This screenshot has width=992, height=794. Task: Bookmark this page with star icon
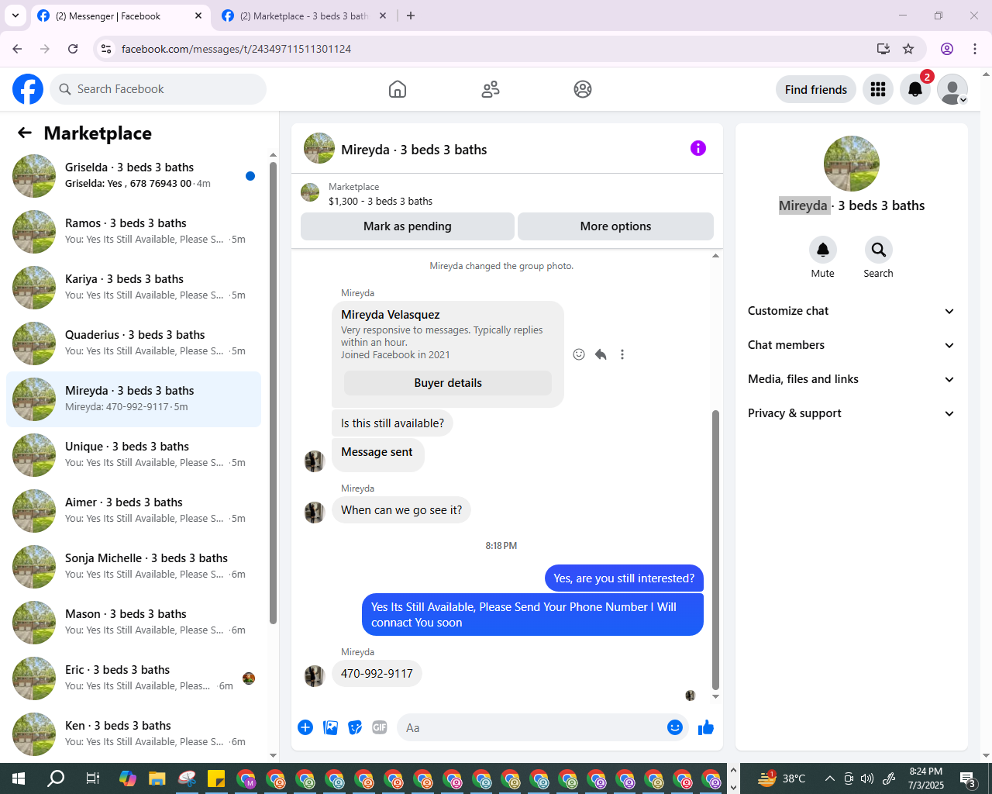908,49
